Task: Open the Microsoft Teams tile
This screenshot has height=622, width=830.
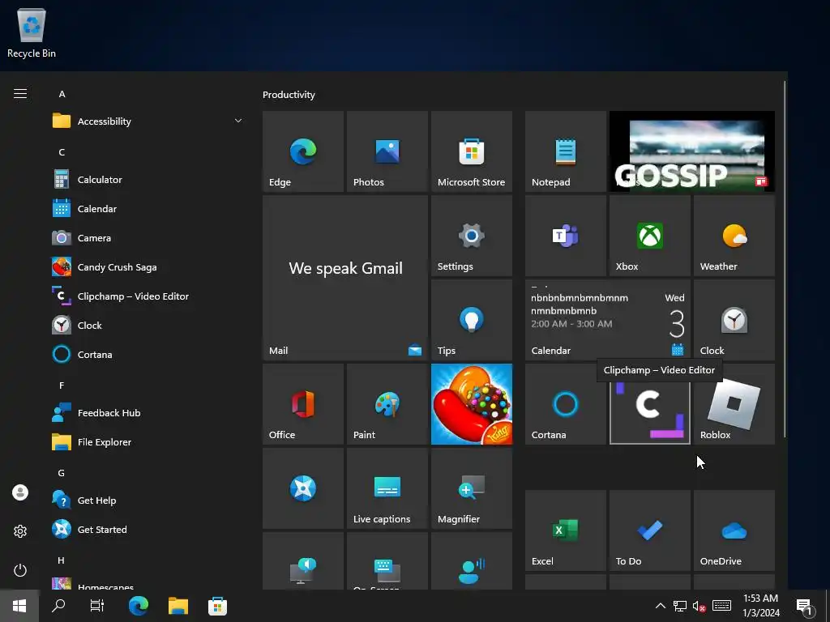Action: [565, 236]
